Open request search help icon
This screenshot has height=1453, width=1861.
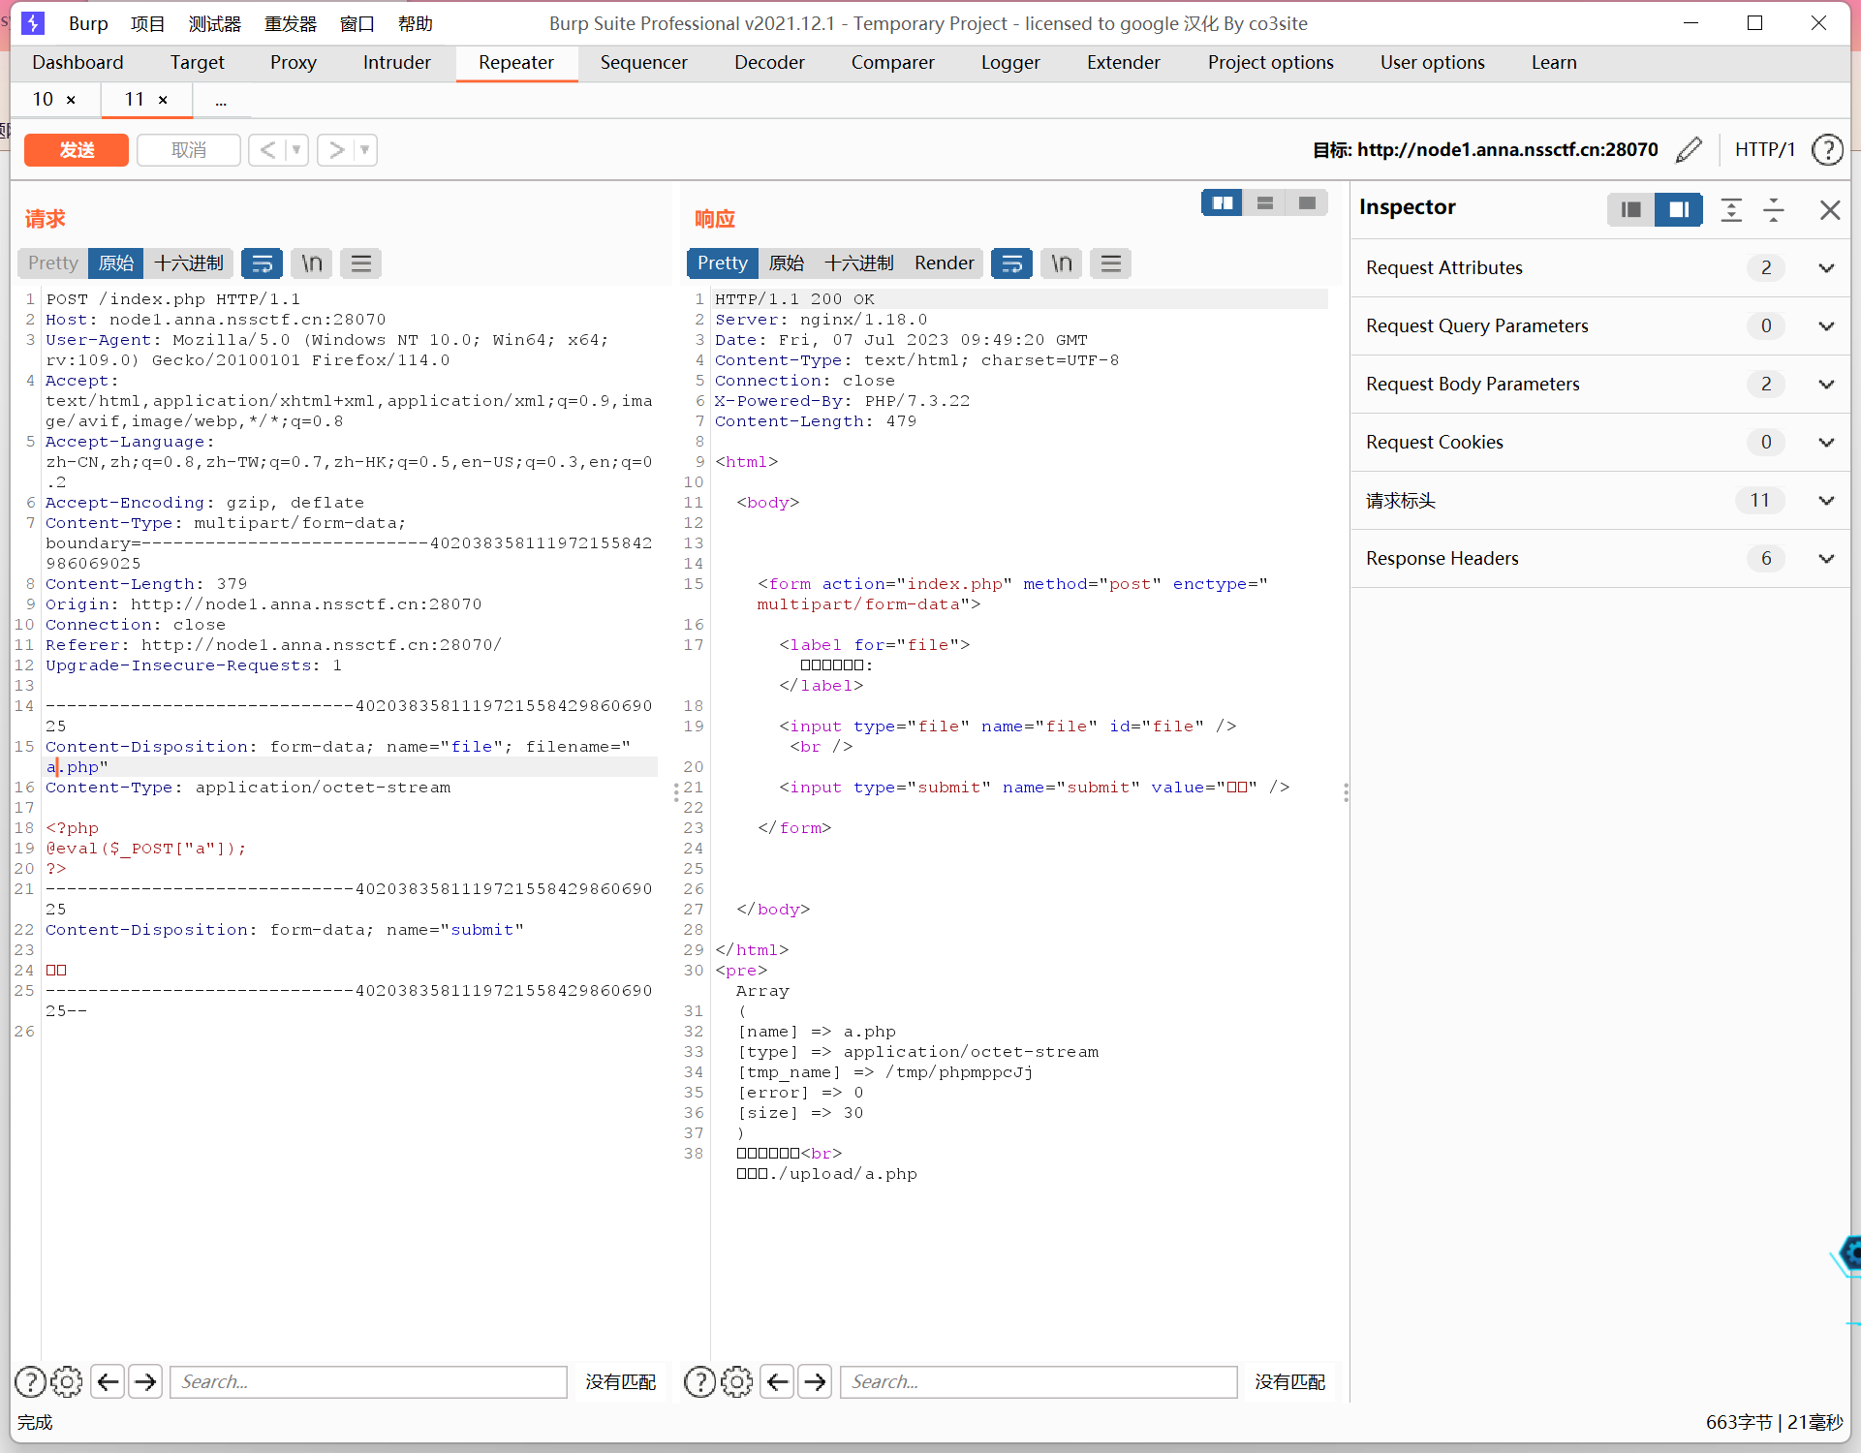pyautogui.click(x=30, y=1381)
